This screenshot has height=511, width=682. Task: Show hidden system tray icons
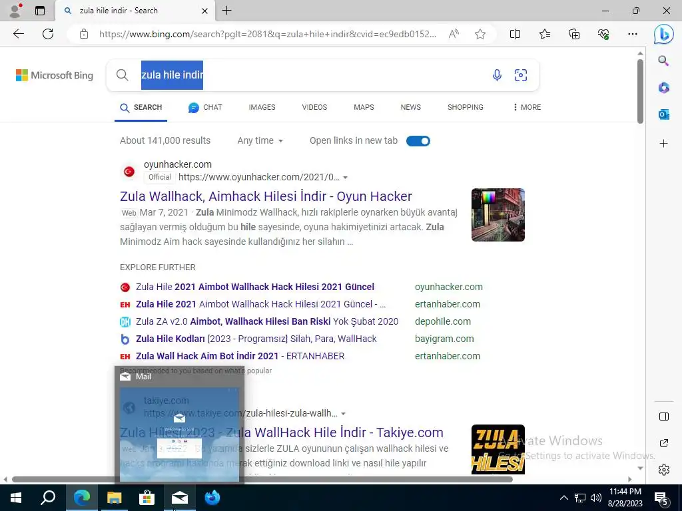coord(563,498)
